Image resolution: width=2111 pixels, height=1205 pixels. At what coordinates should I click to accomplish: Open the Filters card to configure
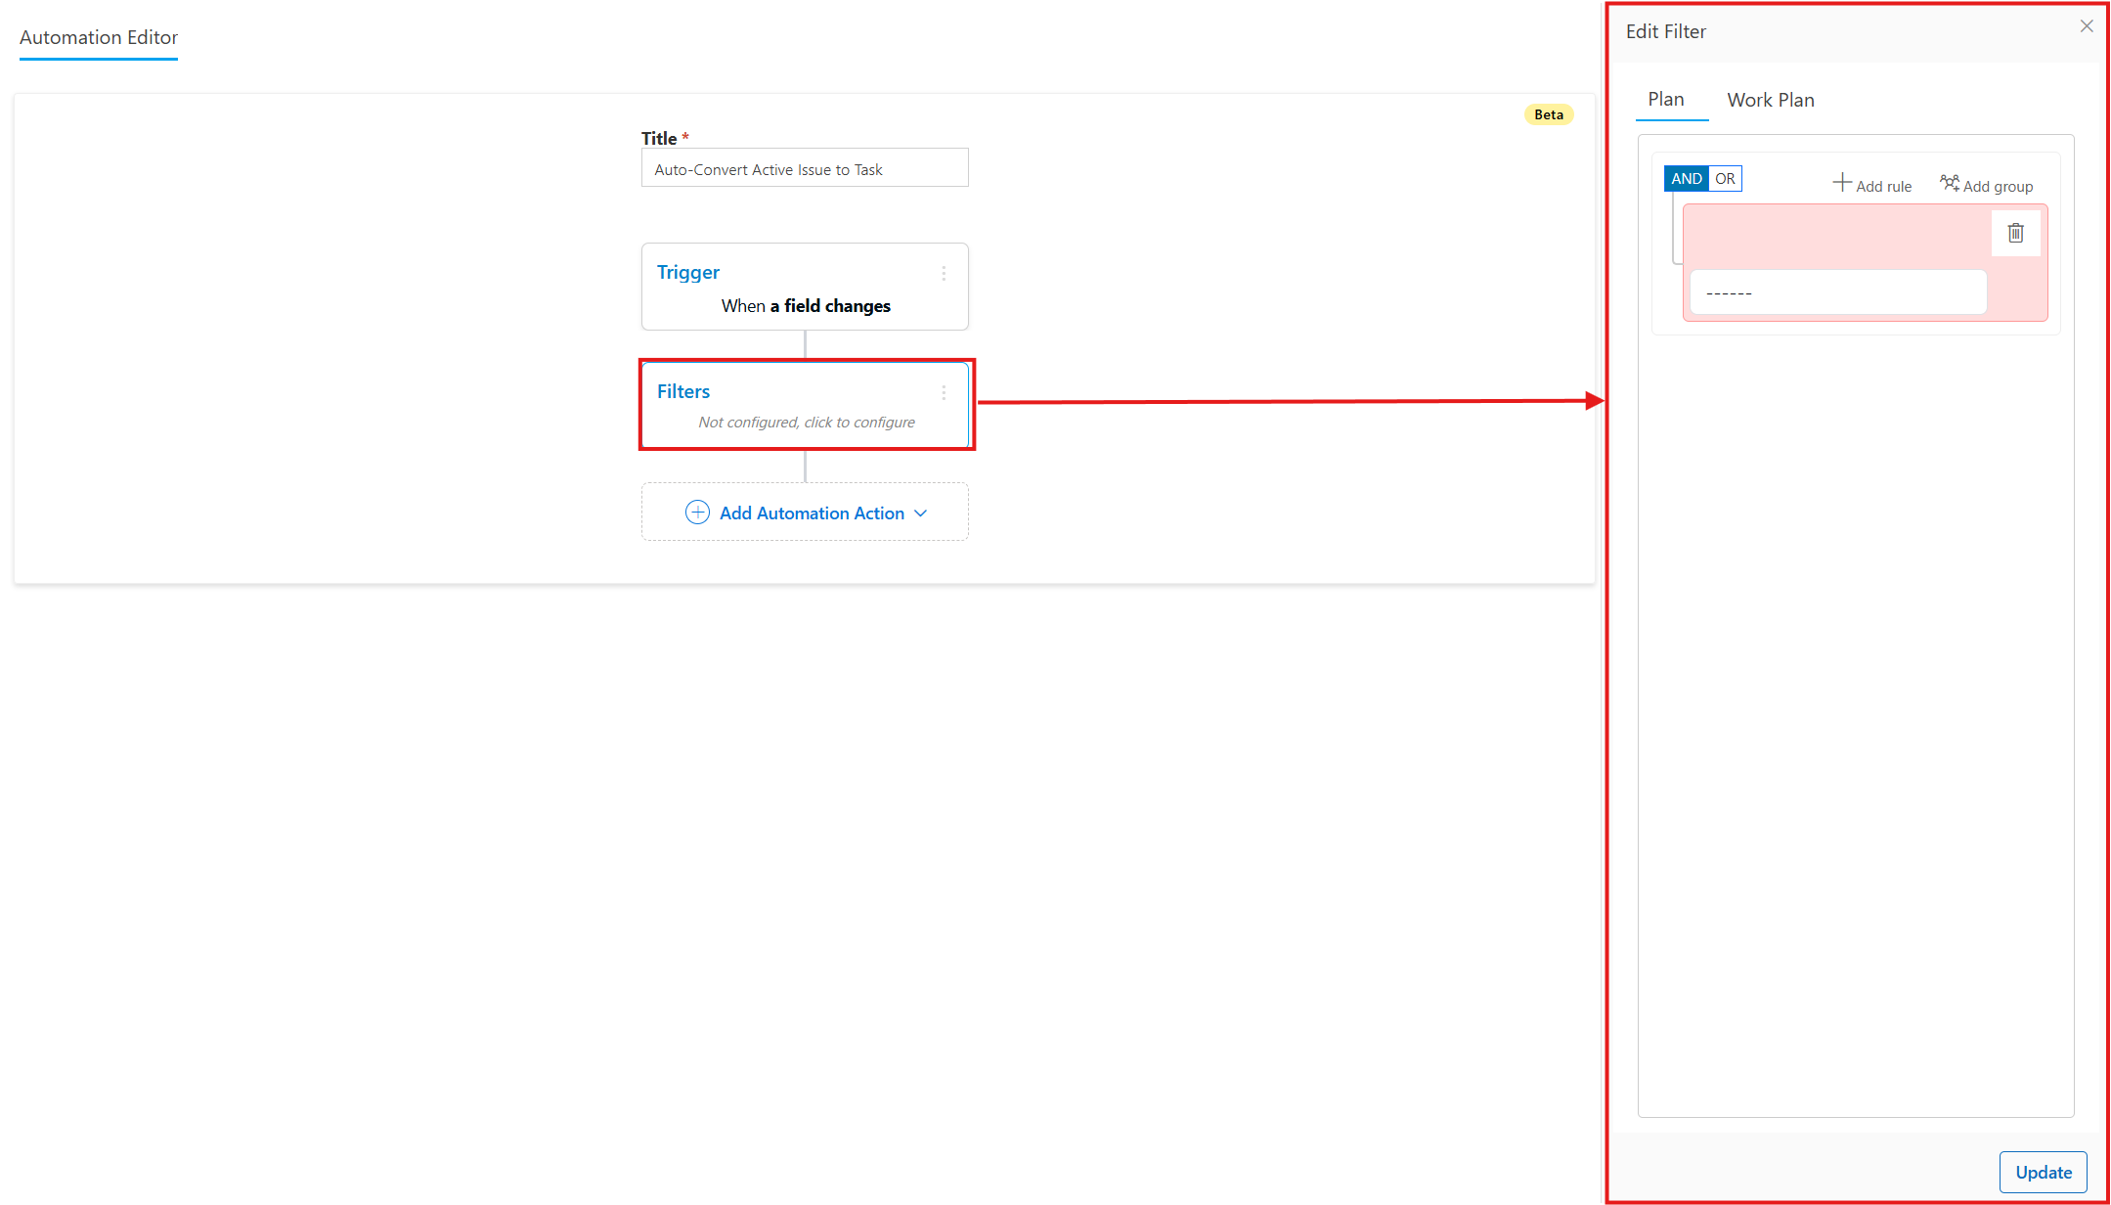[805, 405]
